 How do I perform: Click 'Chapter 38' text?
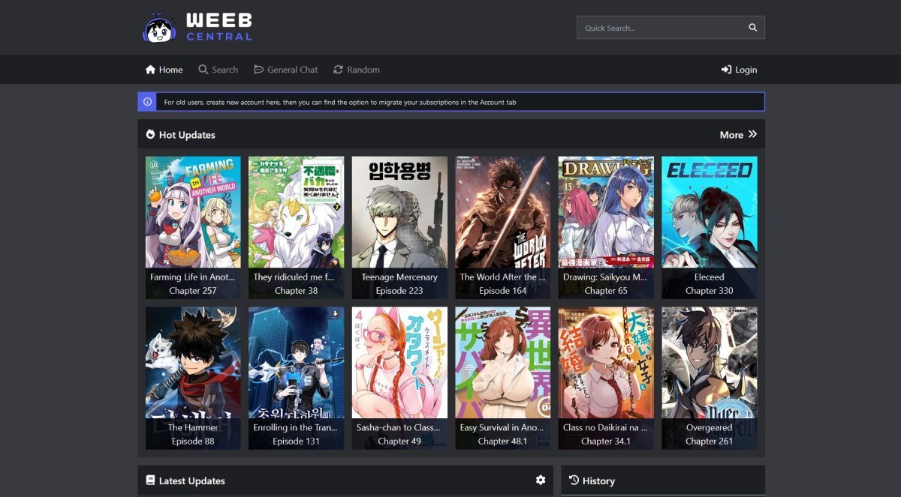297,291
